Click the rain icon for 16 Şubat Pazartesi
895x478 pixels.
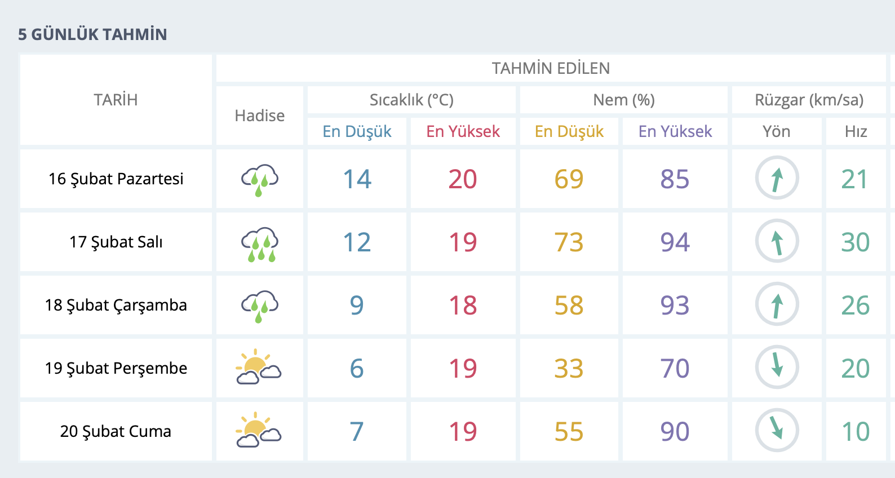coord(260,179)
